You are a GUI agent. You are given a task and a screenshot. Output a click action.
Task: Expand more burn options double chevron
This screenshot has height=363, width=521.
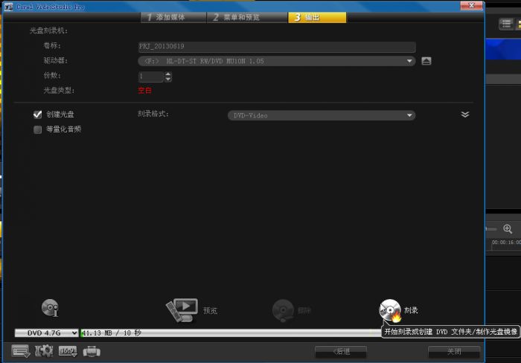pyautogui.click(x=465, y=115)
